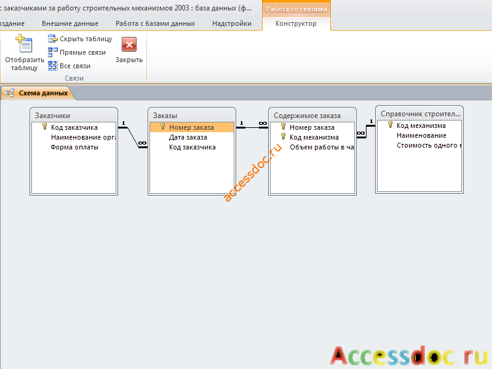
Task: Switch to Работа с базами данных tab
Action: [x=156, y=23]
